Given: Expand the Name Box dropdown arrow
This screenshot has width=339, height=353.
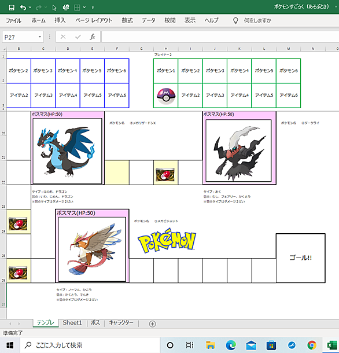Looking at the screenshot, I should pyautogui.click(x=40, y=36).
